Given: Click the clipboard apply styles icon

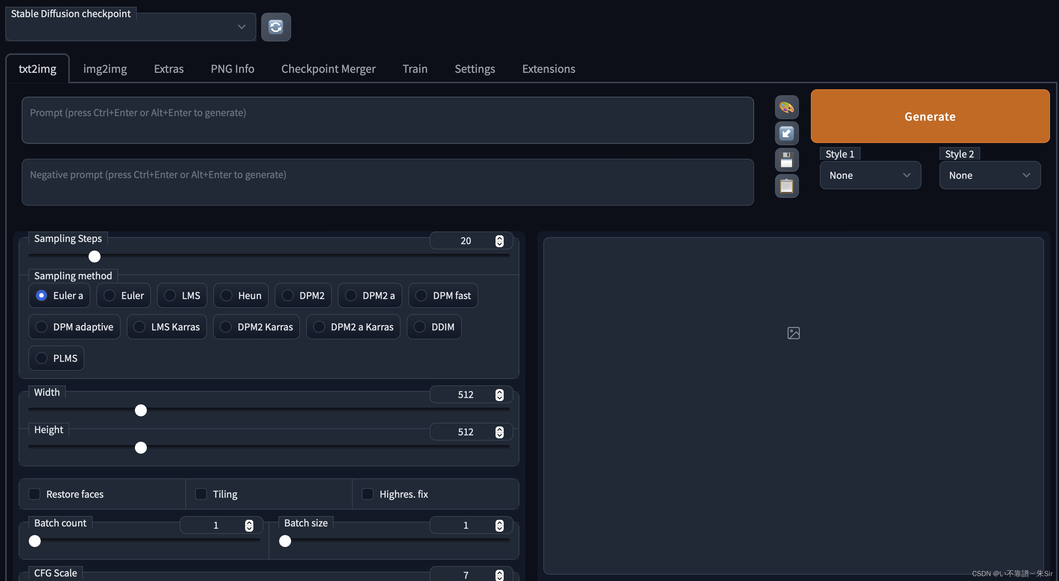Looking at the screenshot, I should click(786, 186).
